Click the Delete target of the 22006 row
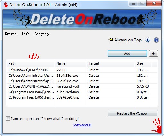 click(x=94, y=70)
